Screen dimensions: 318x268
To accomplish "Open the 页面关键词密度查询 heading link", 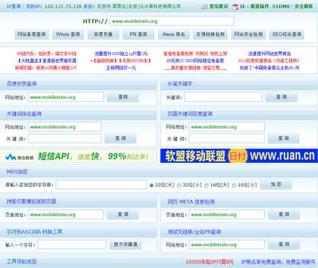I will [190, 114].
